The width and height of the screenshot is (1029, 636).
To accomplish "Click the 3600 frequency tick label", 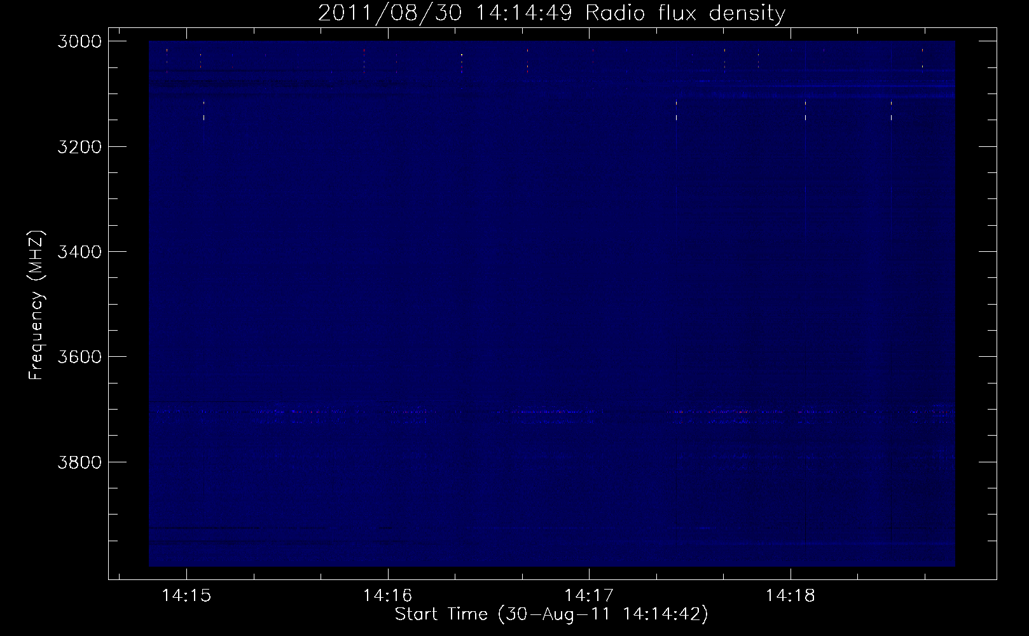I will [79, 357].
